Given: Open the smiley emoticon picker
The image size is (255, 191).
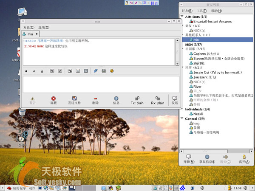Looking at the screenshot, I should coord(112,70).
